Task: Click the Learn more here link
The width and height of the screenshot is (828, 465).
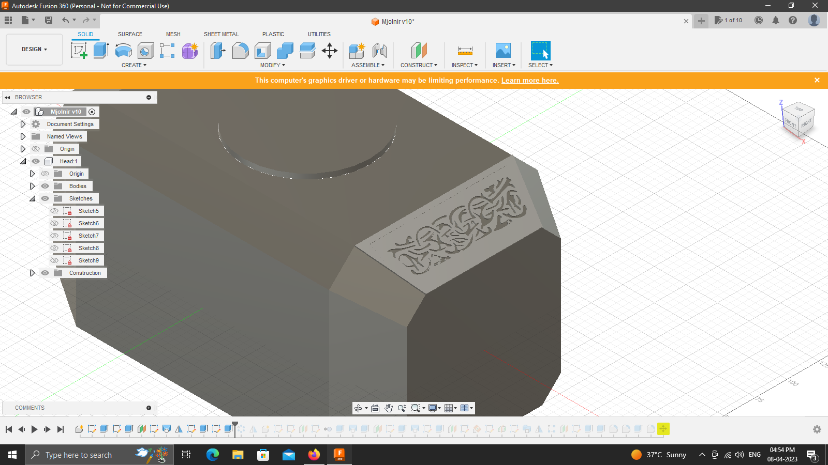Action: [x=529, y=80]
